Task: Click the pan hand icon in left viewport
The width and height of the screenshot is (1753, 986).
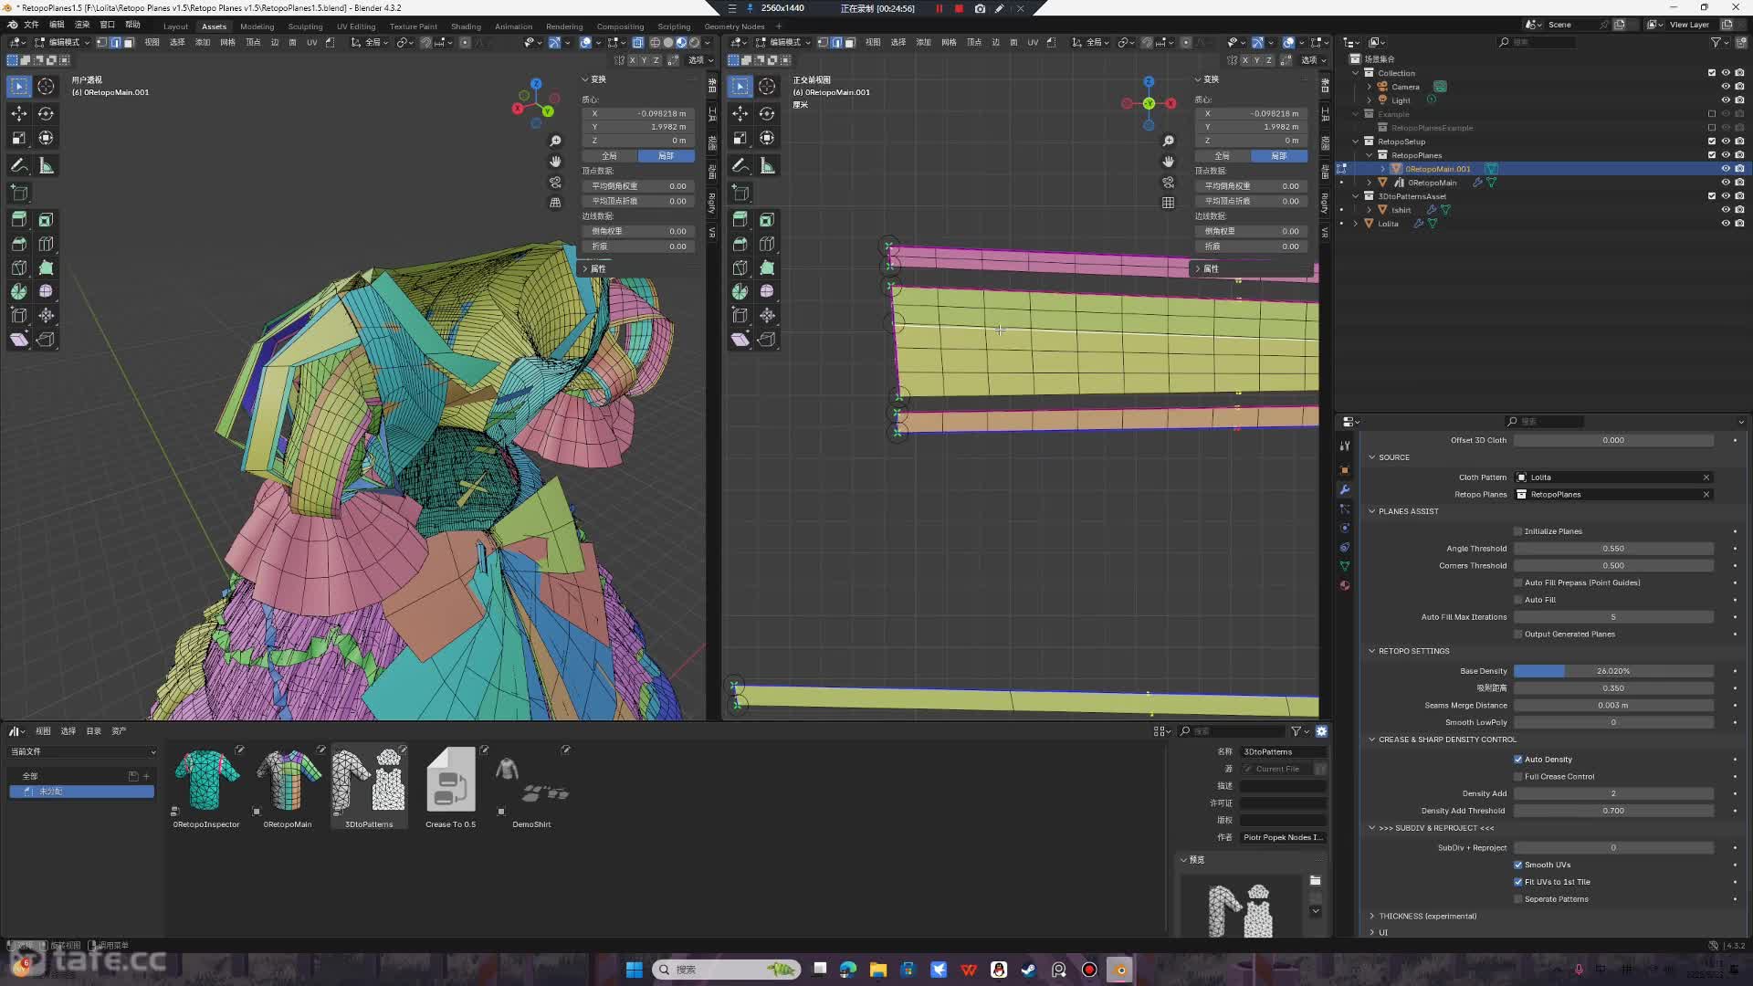Action: tap(555, 162)
